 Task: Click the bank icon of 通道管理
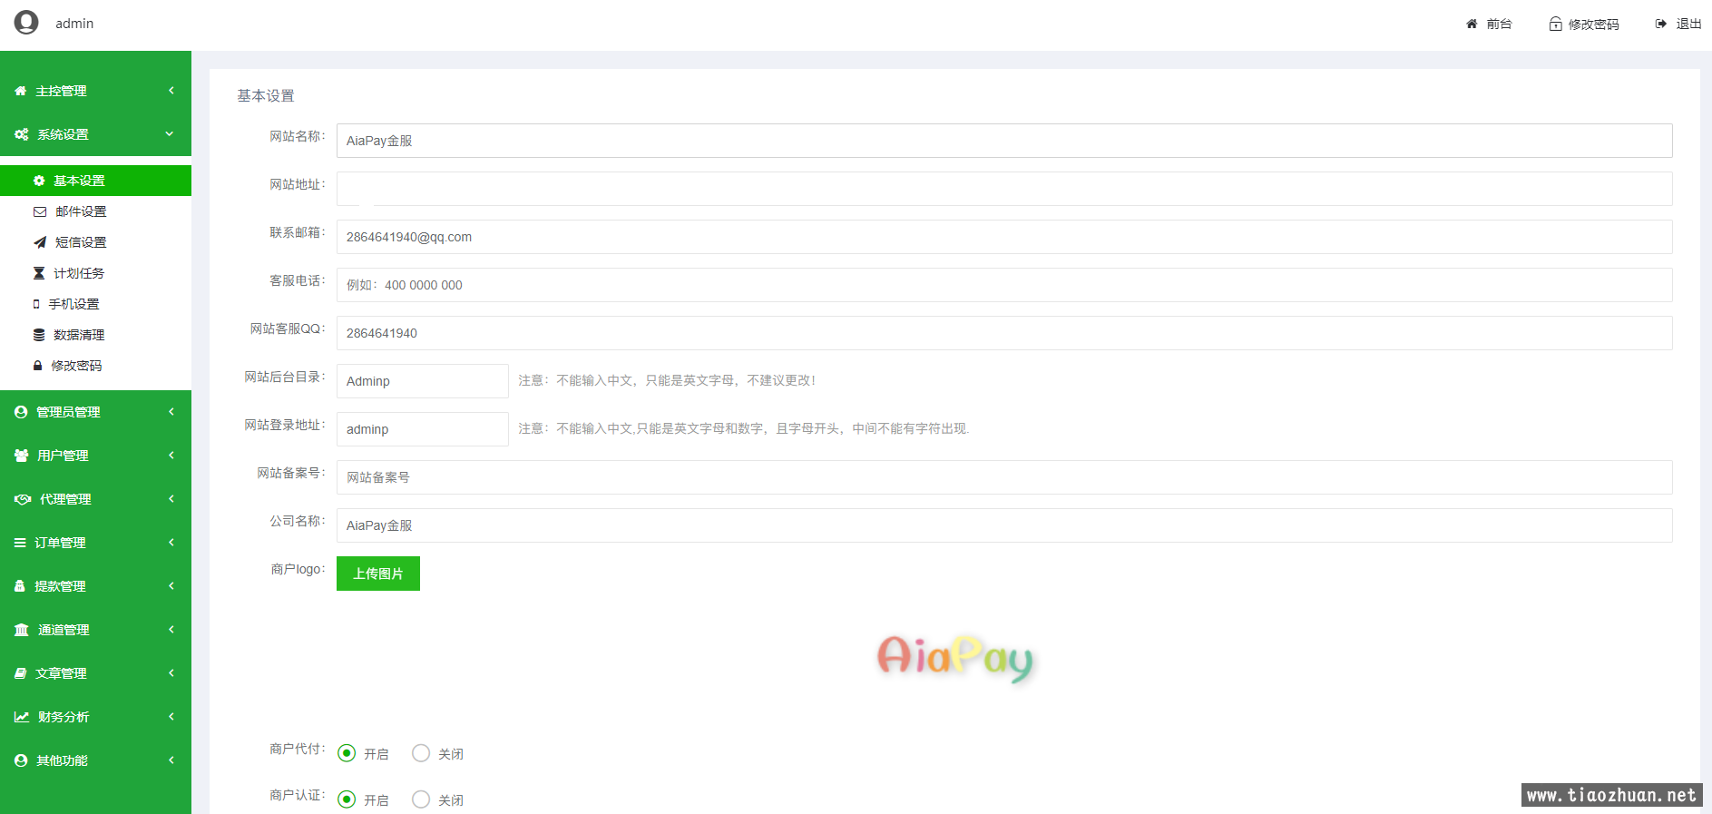click(x=22, y=630)
